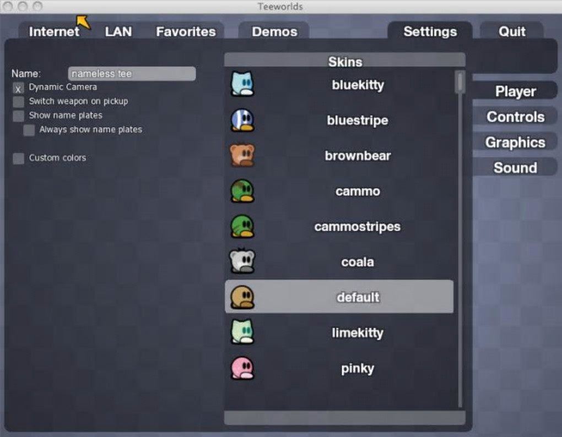Click the Name input field

[x=132, y=74]
